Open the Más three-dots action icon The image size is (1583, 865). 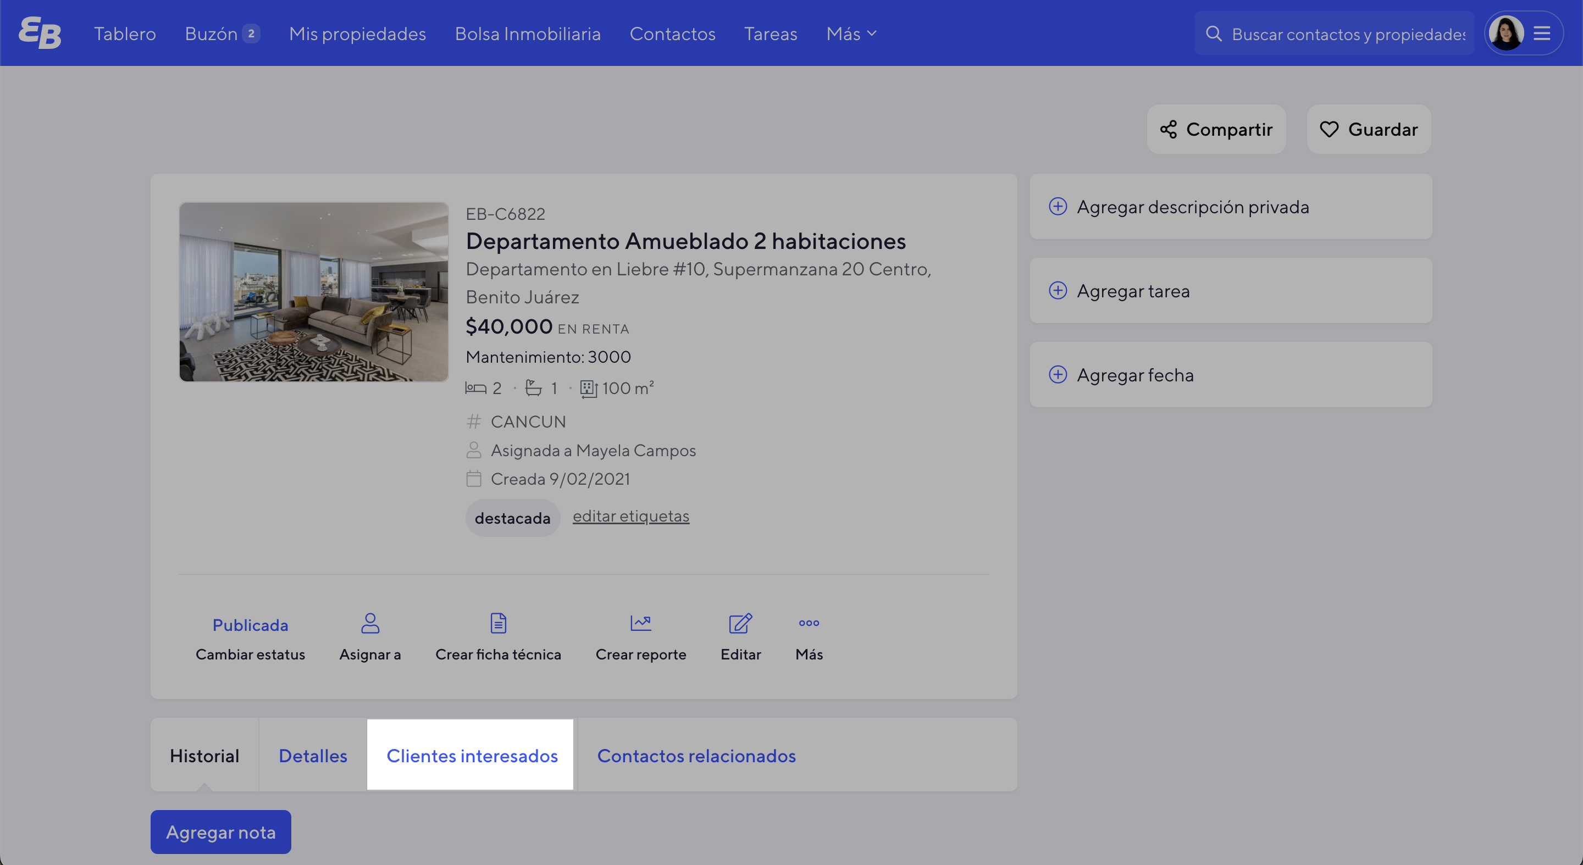click(x=809, y=623)
